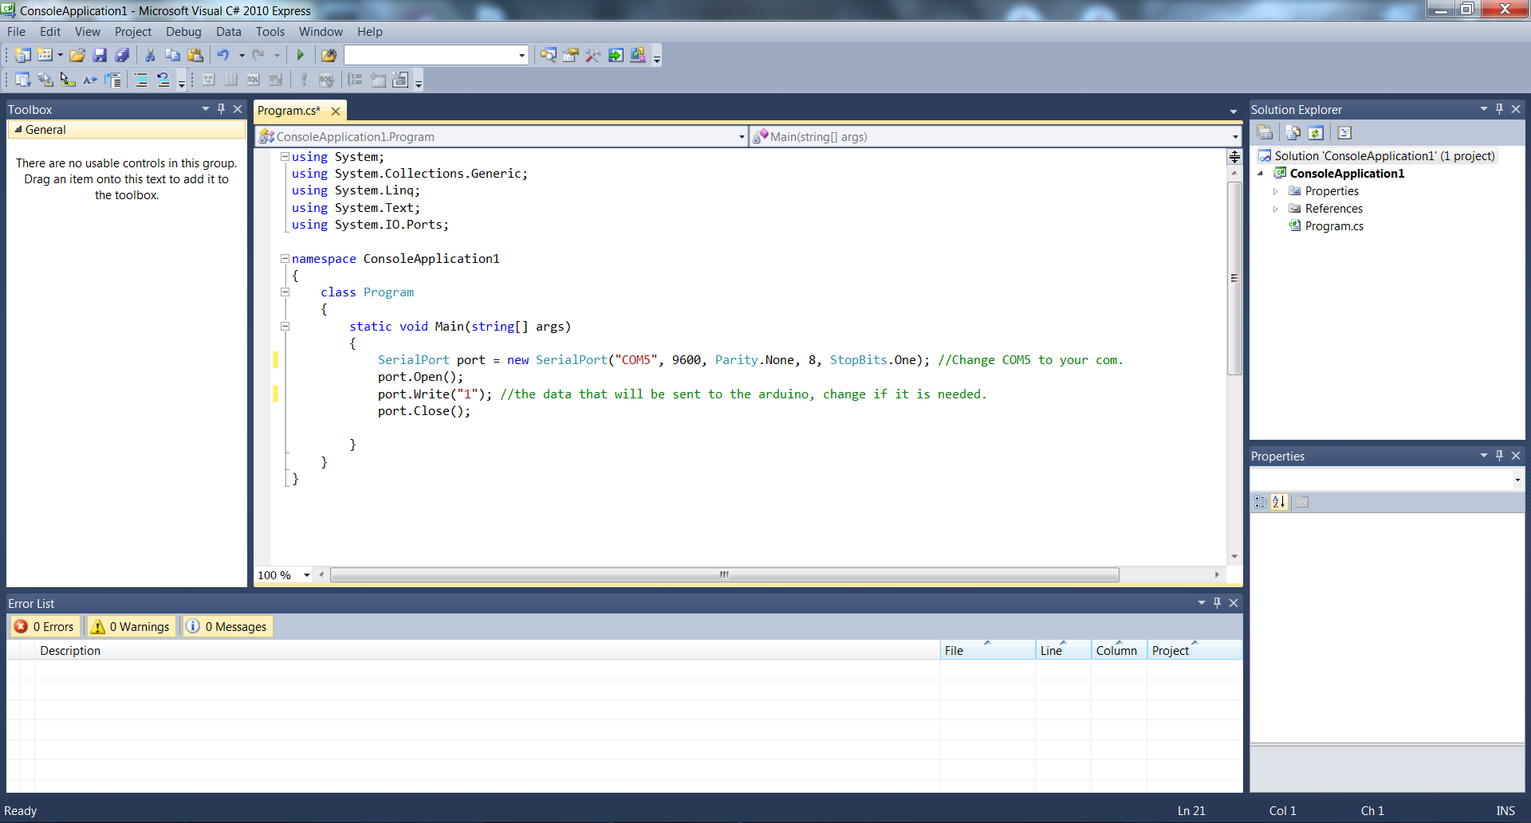Collapse the Main method code region

click(285, 327)
